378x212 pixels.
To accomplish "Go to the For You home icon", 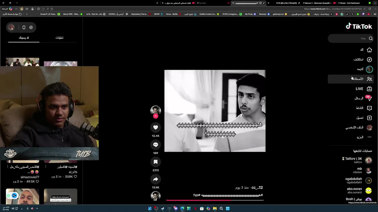I will (369, 50).
